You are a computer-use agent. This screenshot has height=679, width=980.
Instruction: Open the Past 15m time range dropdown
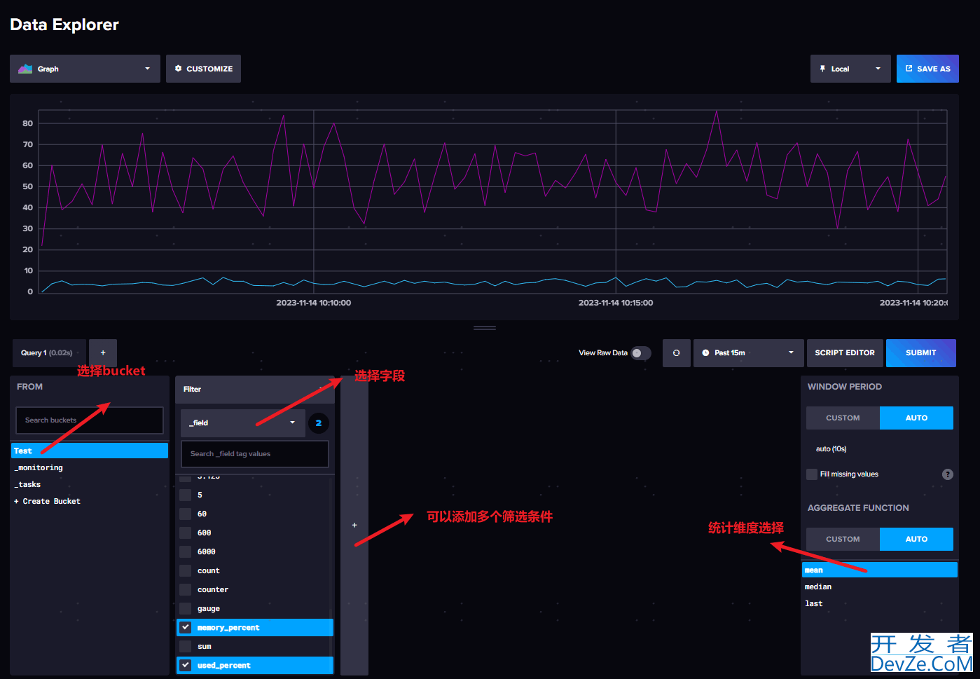[749, 353]
